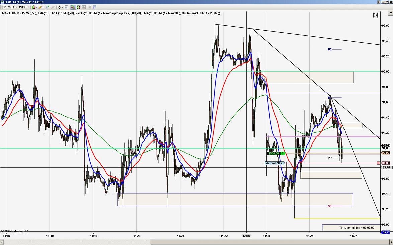Expand the crosshair tool dropdown arrow
Screen dimensions: 393x245
coord(62,7)
